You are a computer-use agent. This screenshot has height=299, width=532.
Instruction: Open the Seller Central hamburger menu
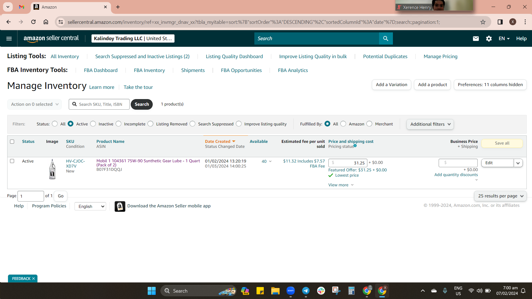pos(9,38)
